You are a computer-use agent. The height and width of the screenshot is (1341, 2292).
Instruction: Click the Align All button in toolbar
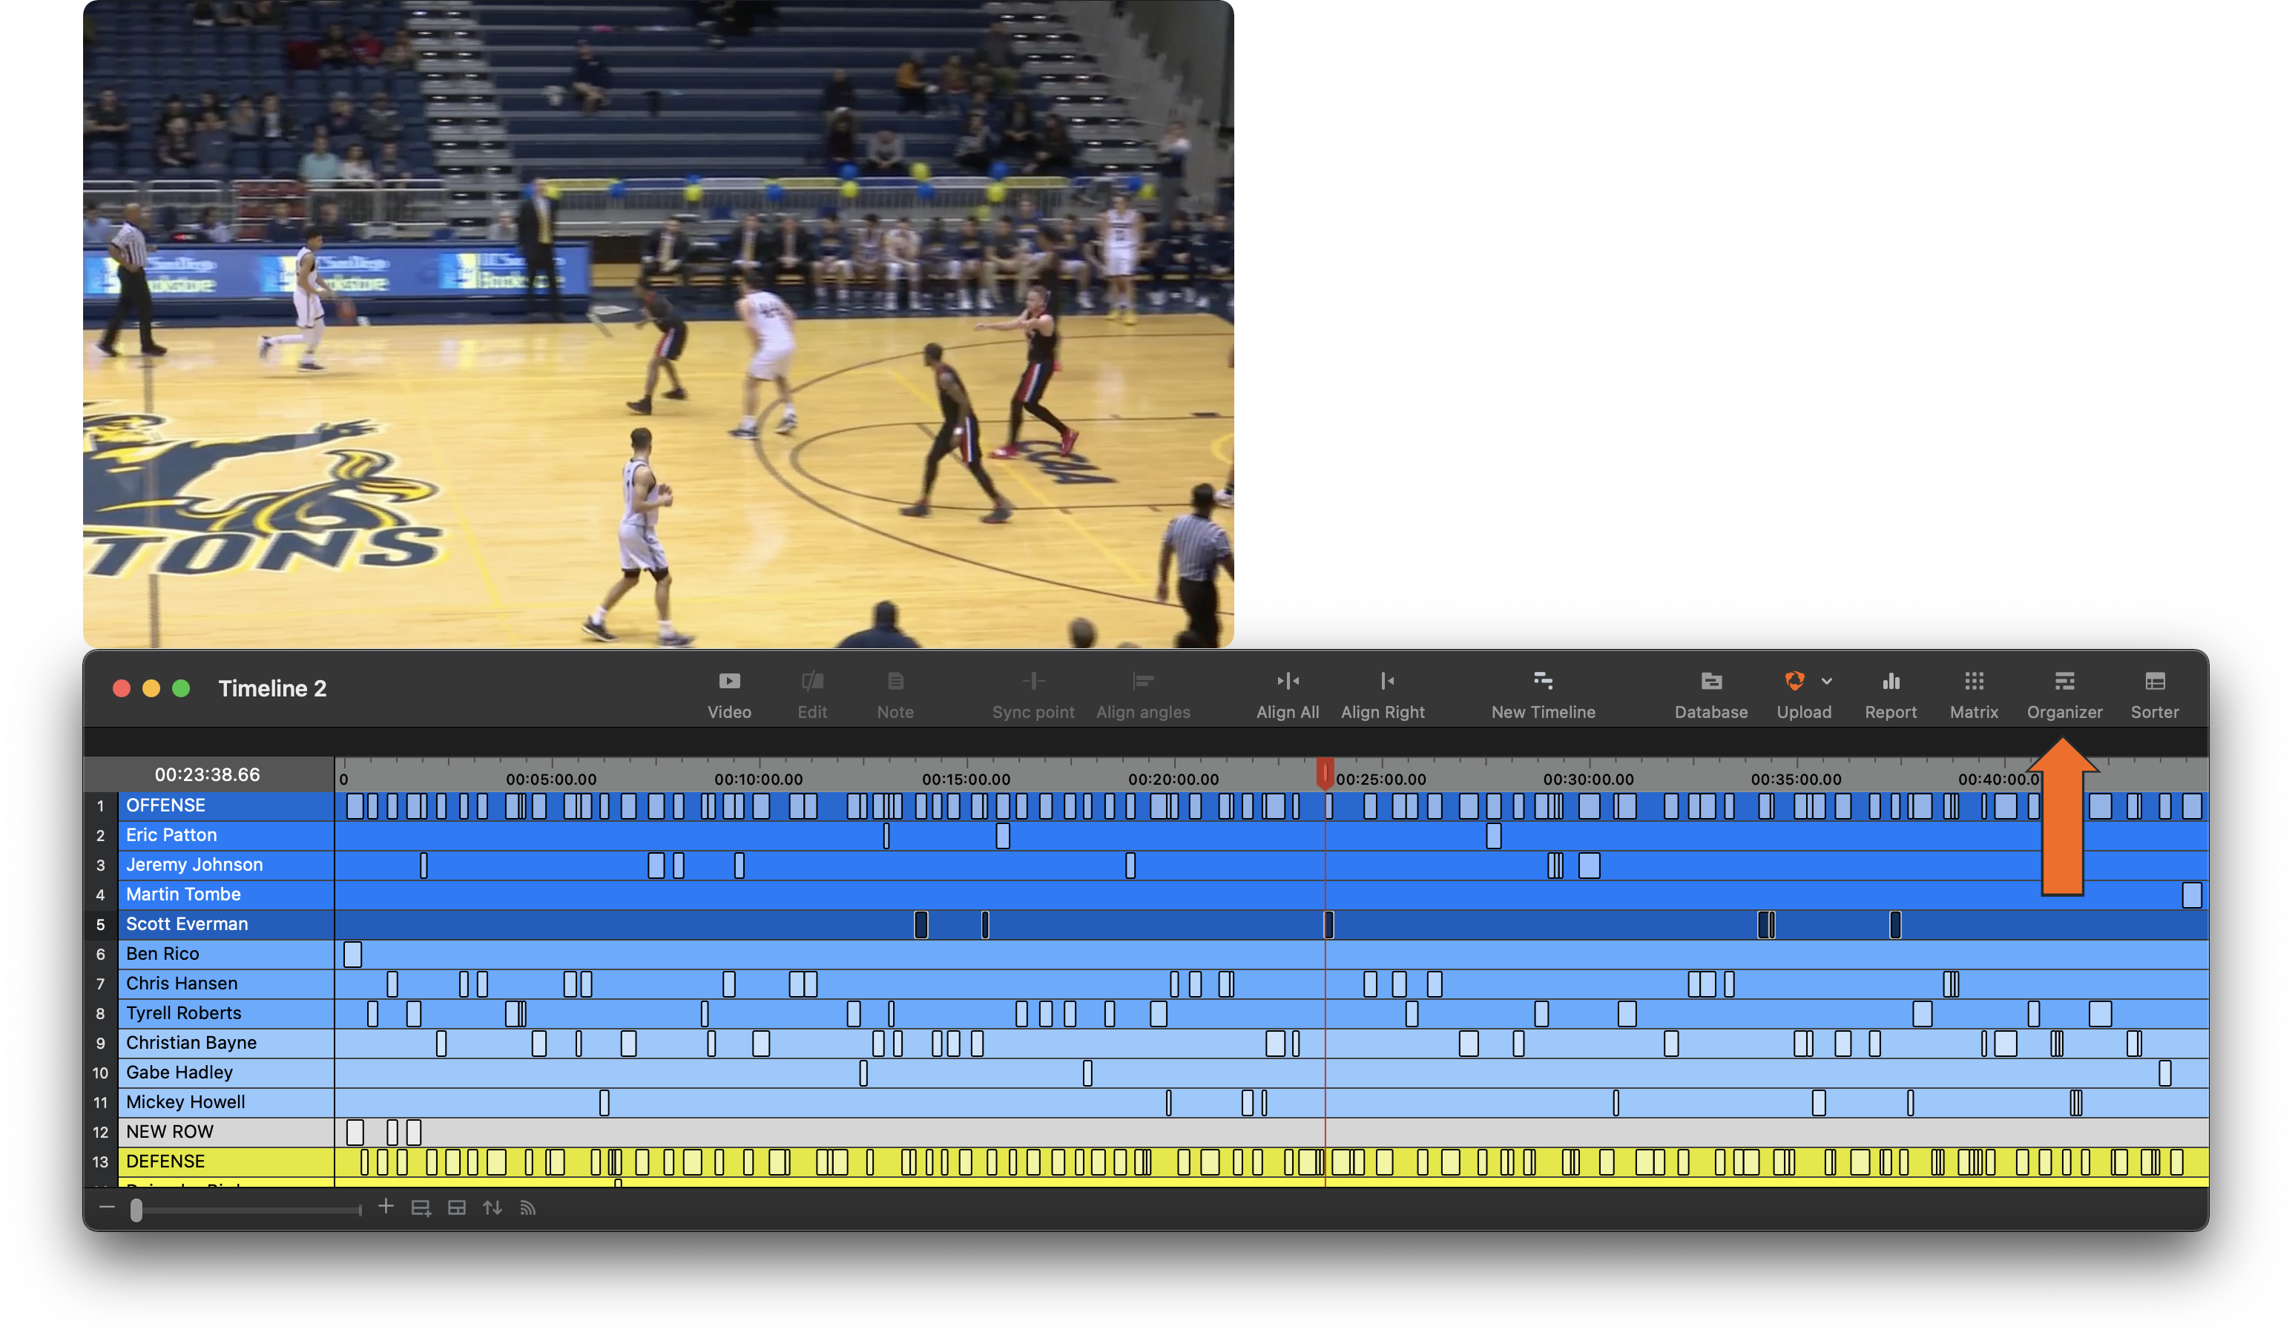click(x=1286, y=694)
